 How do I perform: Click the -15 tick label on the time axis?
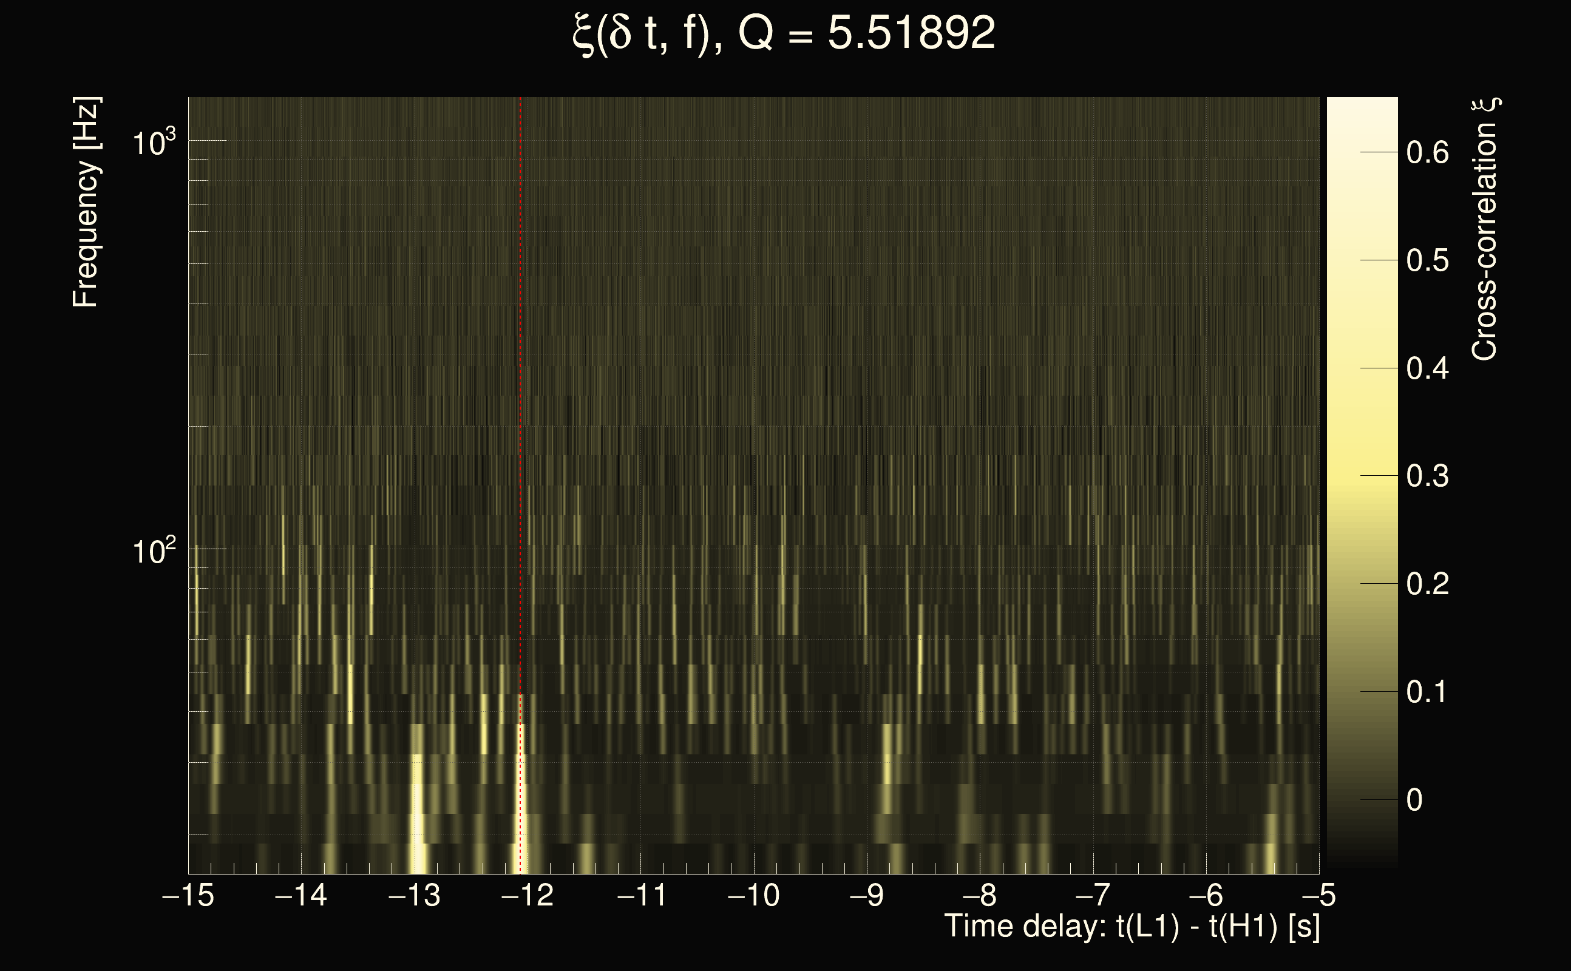tap(188, 895)
